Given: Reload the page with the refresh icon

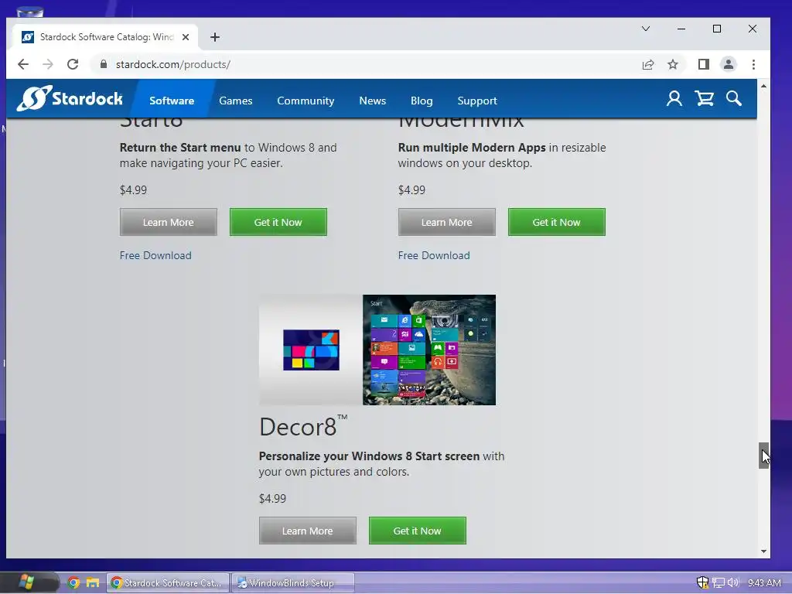Looking at the screenshot, I should [x=73, y=64].
